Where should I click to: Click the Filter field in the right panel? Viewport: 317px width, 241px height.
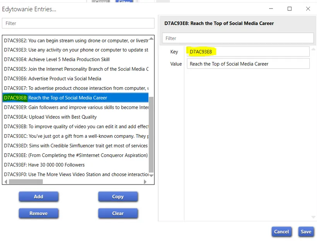coord(237,38)
